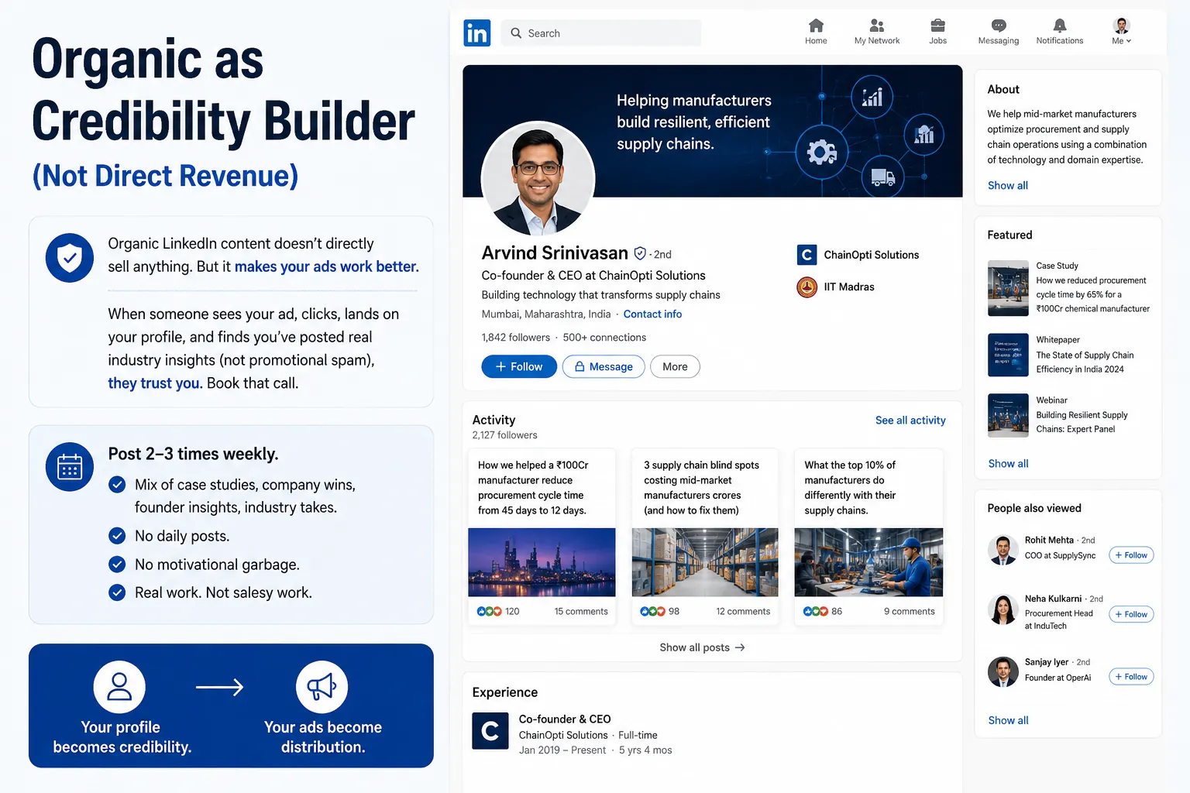Screen dimensions: 1190x793
Task: Click ChainOpti logo in Experience section
Action: 490,731
